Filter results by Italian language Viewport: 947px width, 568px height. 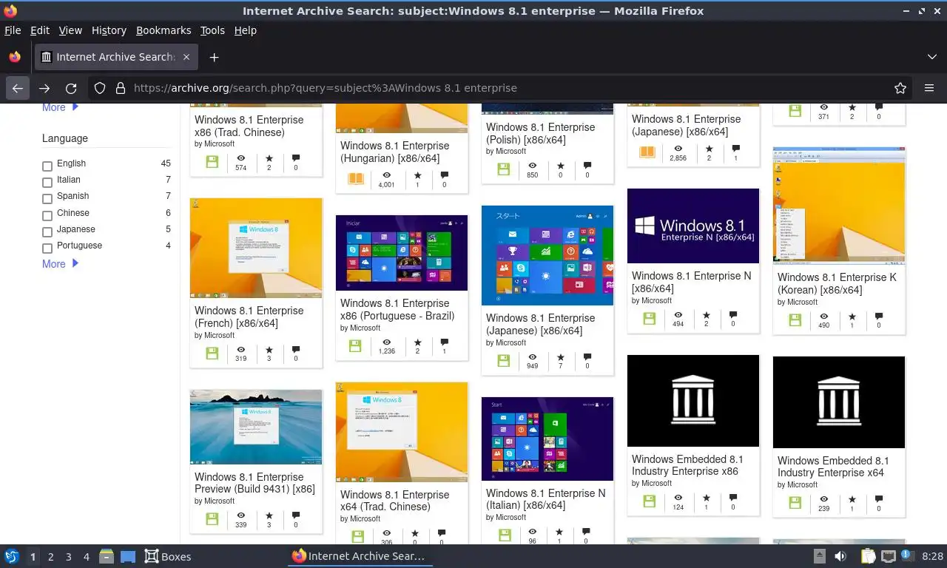[x=47, y=183]
